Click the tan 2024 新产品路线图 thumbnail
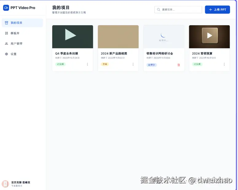The width and height of the screenshot is (238, 190). [x=118, y=37]
